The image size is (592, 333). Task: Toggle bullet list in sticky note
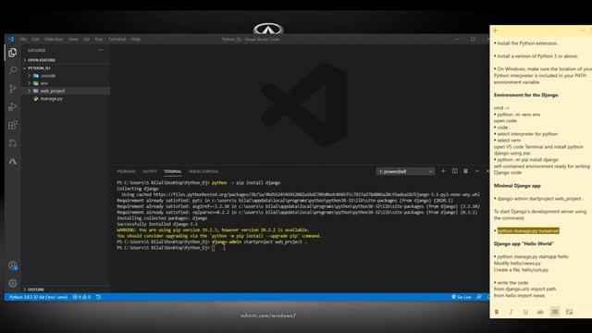pos(555,312)
